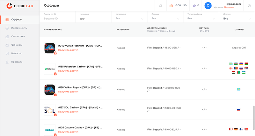The height and width of the screenshot is (136, 255).
Task: Open Vulkan Platinum offer thumbnail
Action: pyautogui.click(x=50, y=48)
